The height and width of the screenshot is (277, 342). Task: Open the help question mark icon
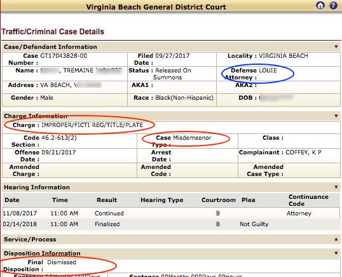point(333,6)
